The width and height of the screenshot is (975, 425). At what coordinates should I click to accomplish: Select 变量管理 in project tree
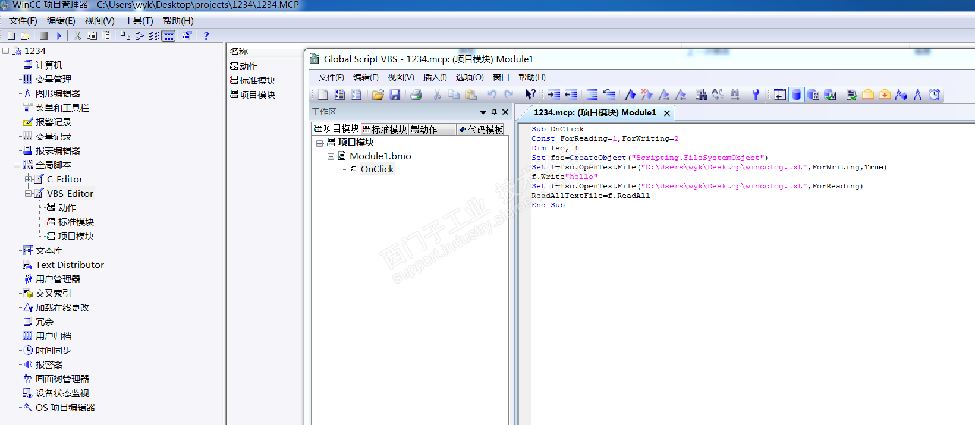click(54, 80)
